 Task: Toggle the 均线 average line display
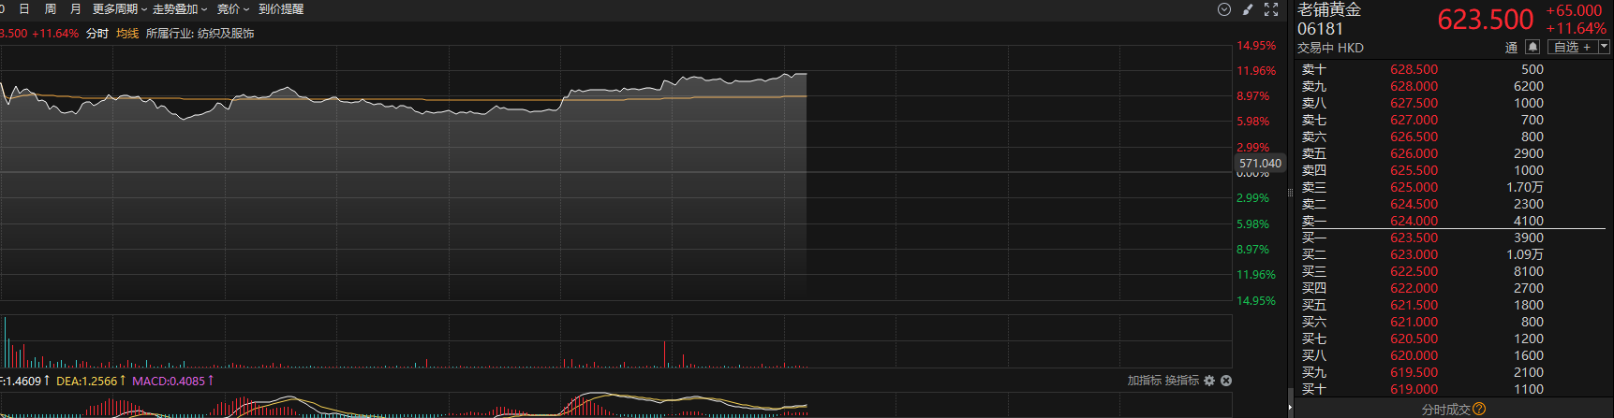(x=127, y=34)
